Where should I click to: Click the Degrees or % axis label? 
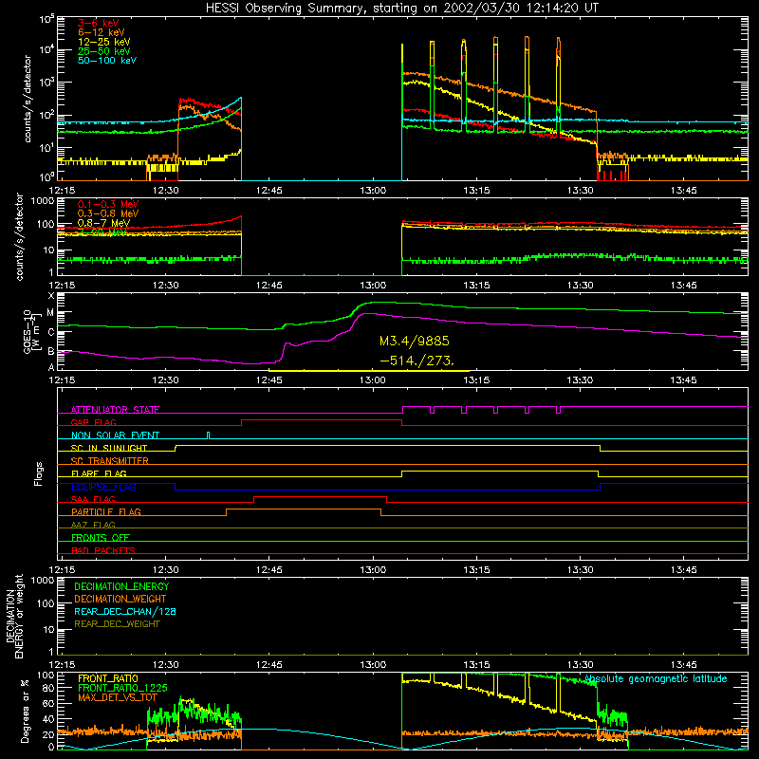pyautogui.click(x=25, y=711)
